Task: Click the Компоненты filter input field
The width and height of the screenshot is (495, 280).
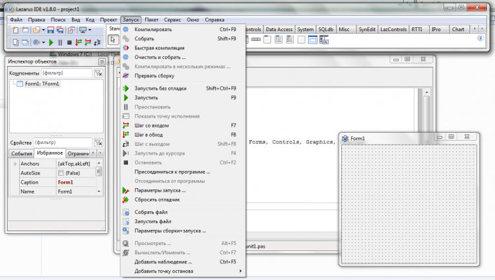Action: pyautogui.click(x=67, y=73)
